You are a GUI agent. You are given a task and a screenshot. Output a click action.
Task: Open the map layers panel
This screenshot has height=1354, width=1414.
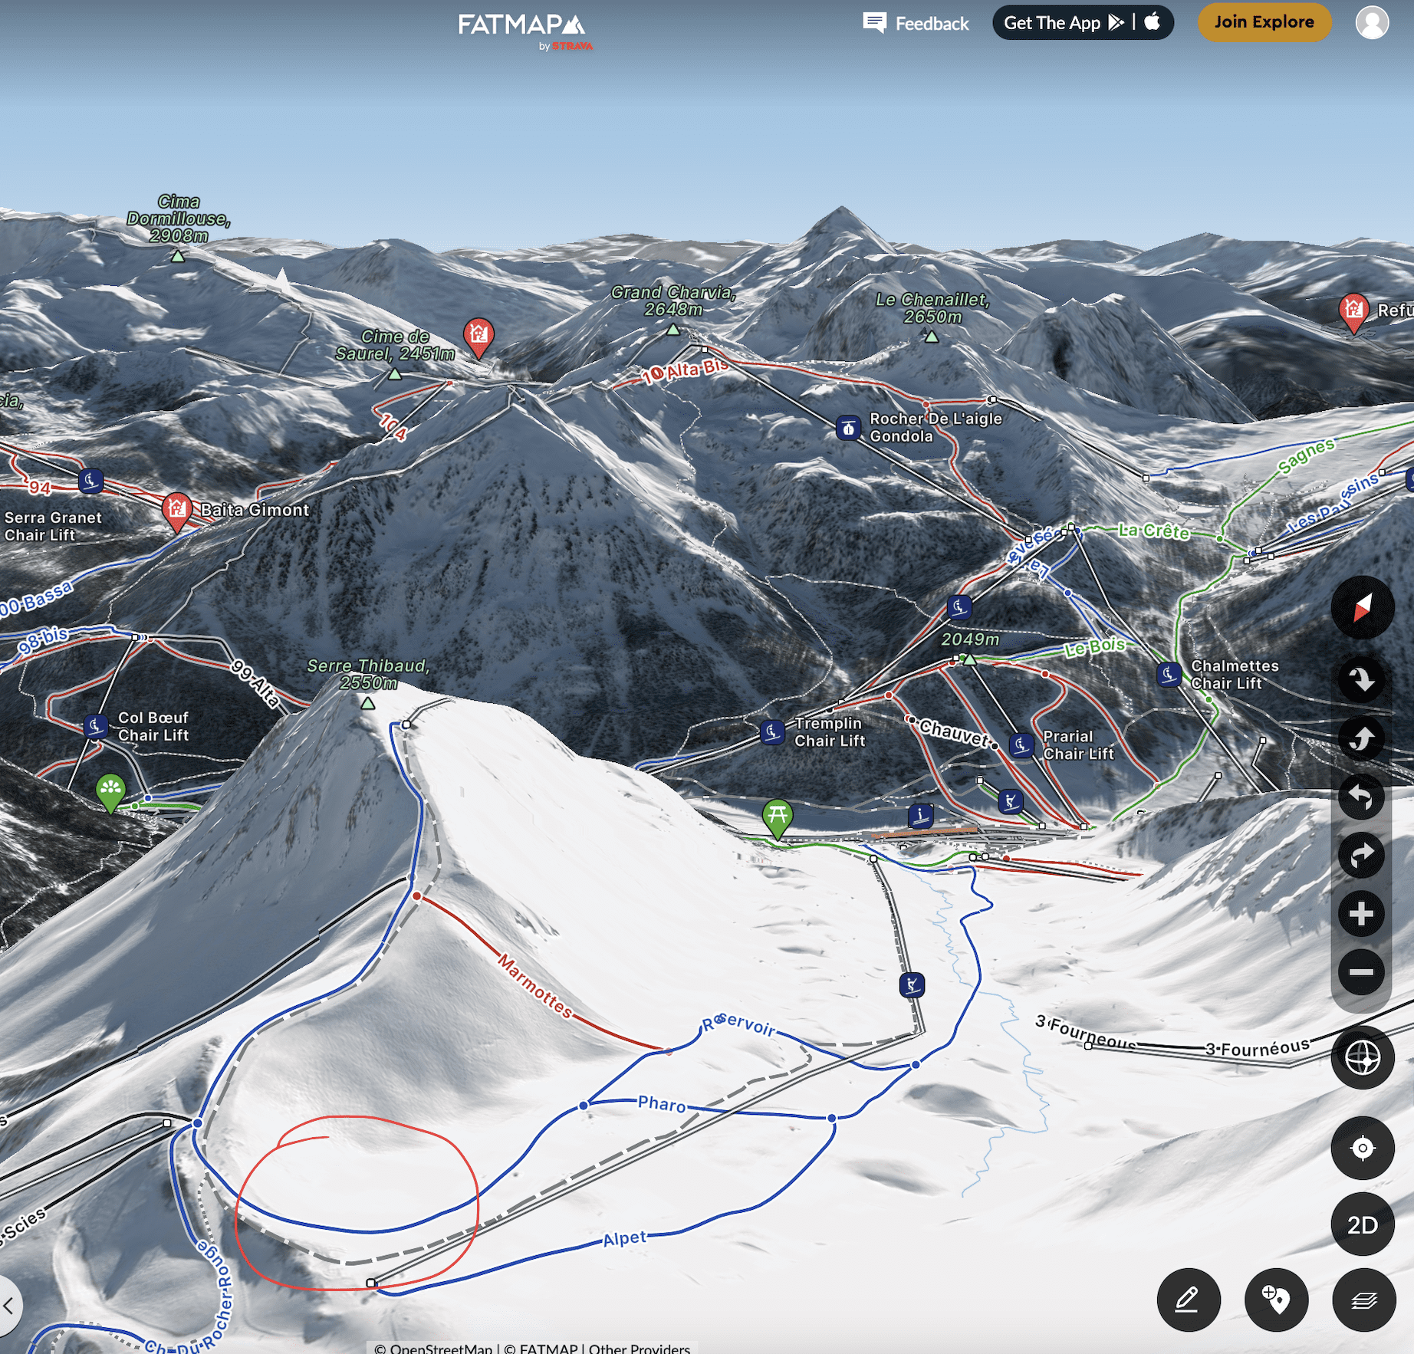pos(1363,1300)
